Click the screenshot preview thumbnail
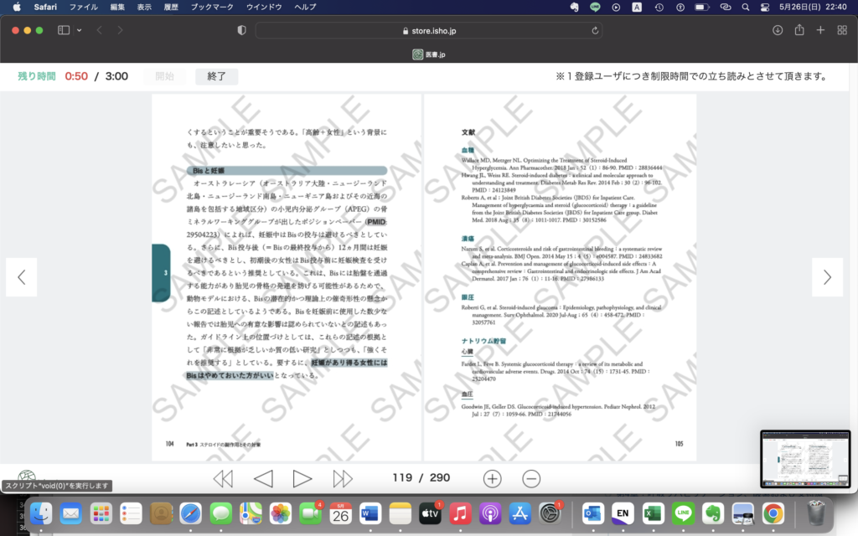 [x=804, y=459]
